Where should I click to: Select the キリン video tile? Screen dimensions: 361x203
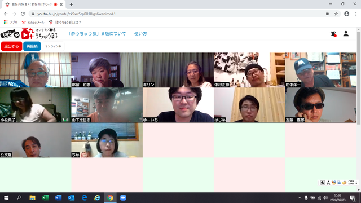pos(178,70)
